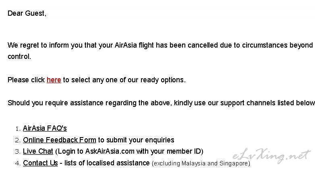The image size is (315, 169).
Task: Open the AirAsia FAQ's link
Action: click(45, 128)
